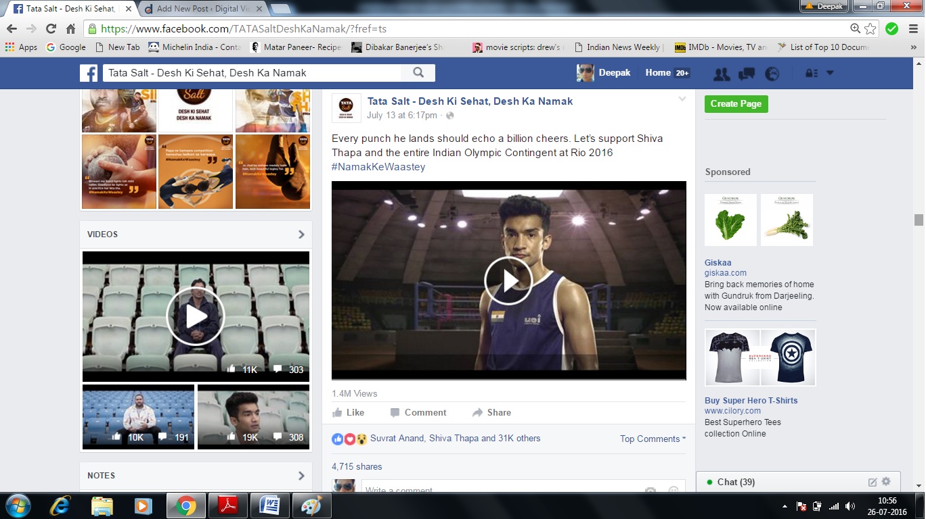The width and height of the screenshot is (926, 519).
Task: Open Friend Requests icon in Facebook header
Action: click(722, 74)
